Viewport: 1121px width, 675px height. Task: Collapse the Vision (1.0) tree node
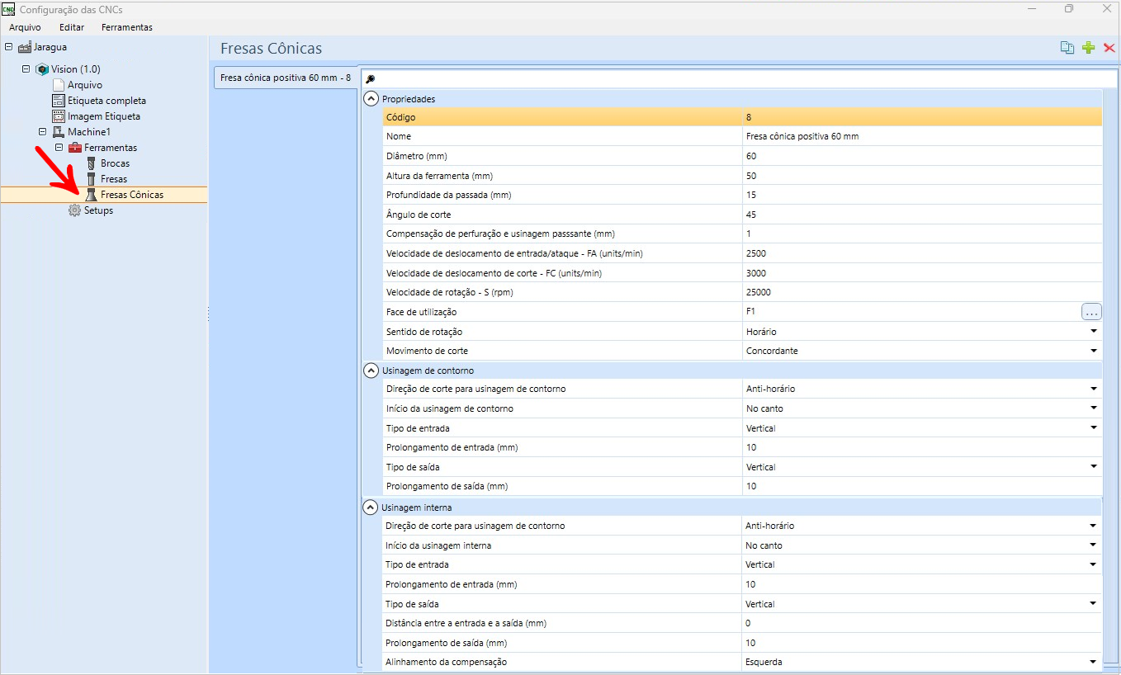click(26, 69)
